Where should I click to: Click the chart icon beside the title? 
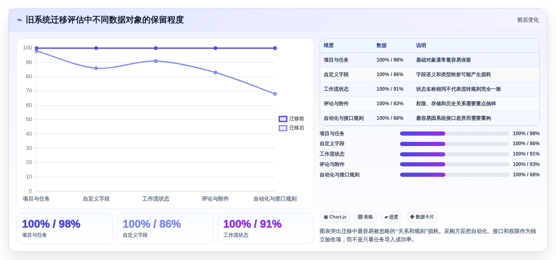[x=20, y=20]
